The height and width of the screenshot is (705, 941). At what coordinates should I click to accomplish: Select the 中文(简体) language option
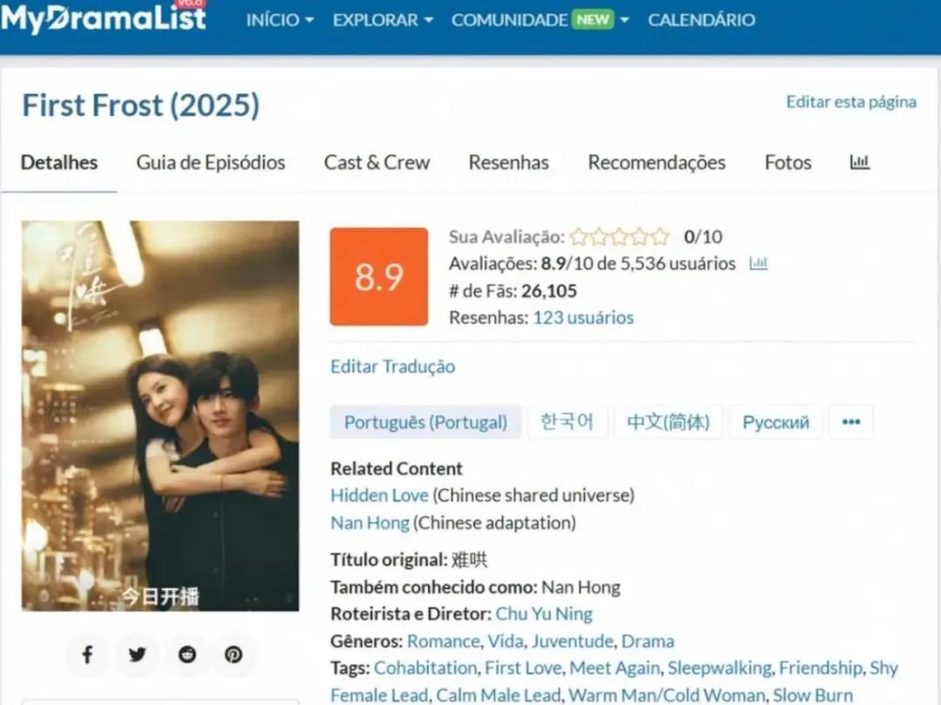tap(668, 422)
